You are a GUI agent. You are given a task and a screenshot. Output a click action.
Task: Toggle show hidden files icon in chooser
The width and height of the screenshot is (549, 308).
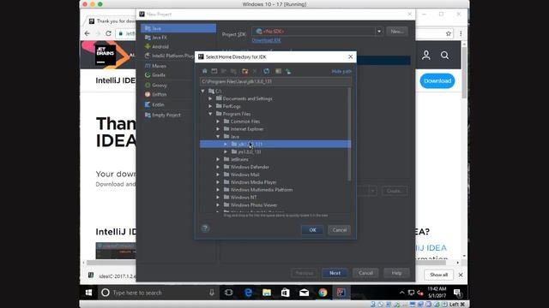coord(278,71)
